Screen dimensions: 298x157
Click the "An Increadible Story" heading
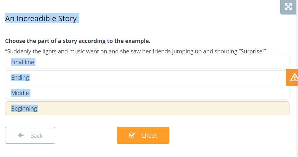(x=41, y=19)
